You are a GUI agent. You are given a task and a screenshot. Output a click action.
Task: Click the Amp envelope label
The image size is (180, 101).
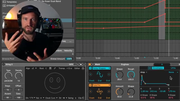143,72
